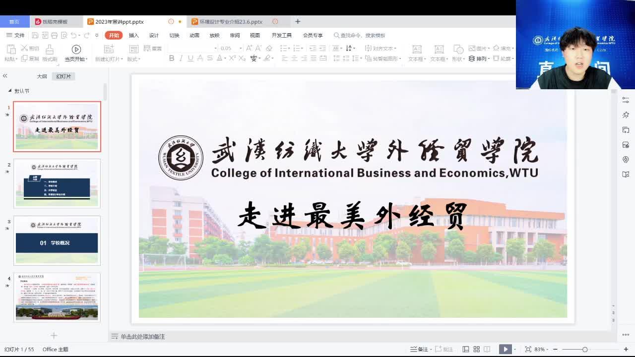635x357 pixels.
Task: Switch to the Insert (插入) ribbon tab
Action: (134, 35)
